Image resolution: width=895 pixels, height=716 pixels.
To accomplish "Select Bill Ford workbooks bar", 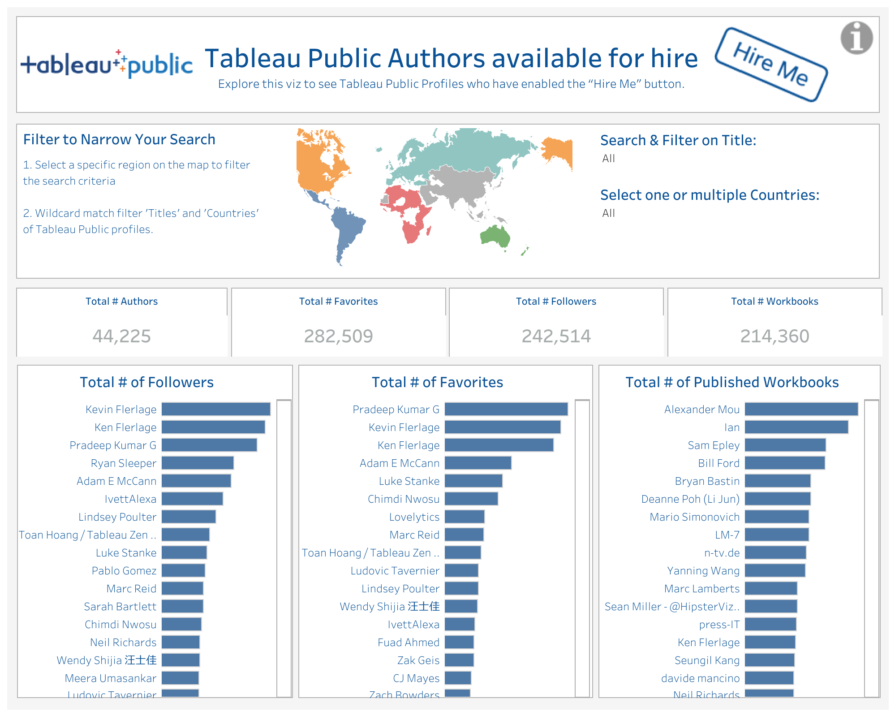I will [785, 463].
